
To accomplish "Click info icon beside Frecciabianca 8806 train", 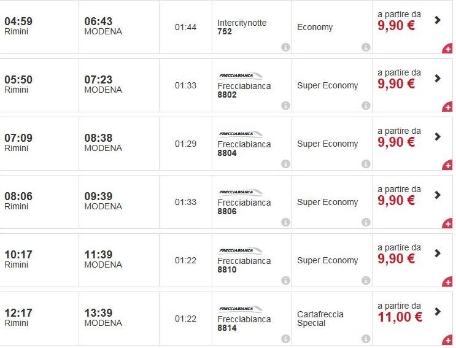I will 285,222.
